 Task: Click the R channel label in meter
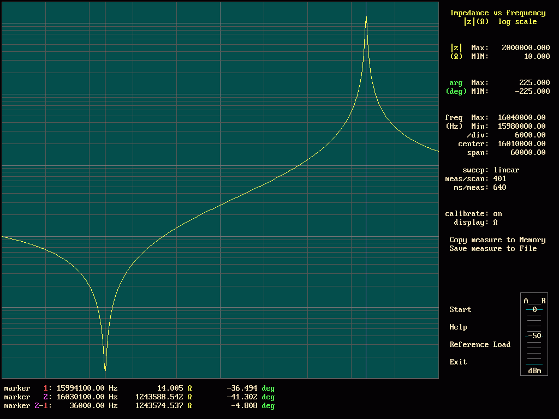[543, 301]
